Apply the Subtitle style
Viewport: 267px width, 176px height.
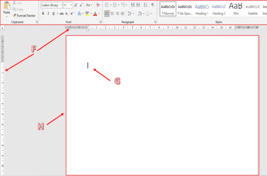253,9
